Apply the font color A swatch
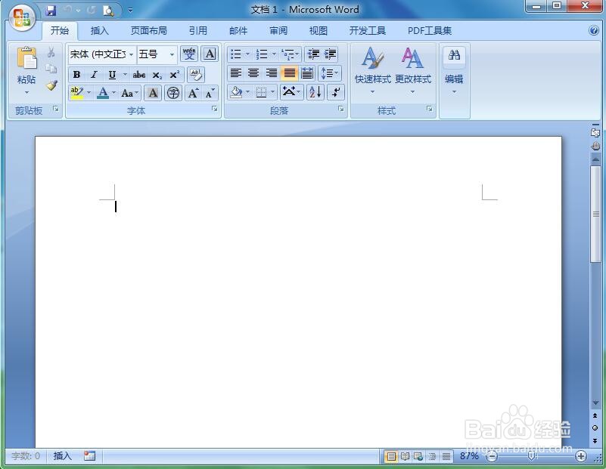 pyautogui.click(x=103, y=93)
